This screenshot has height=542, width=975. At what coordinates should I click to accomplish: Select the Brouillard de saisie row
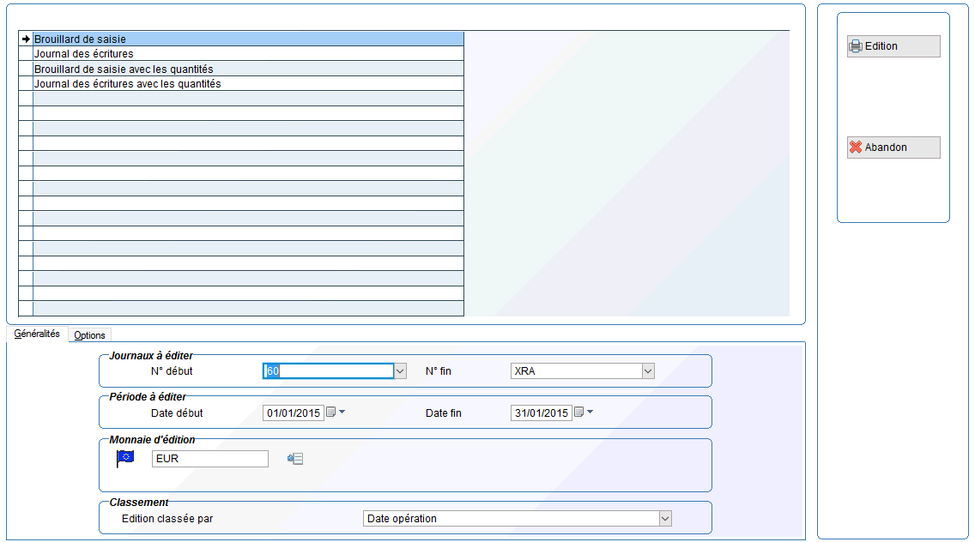click(x=247, y=39)
